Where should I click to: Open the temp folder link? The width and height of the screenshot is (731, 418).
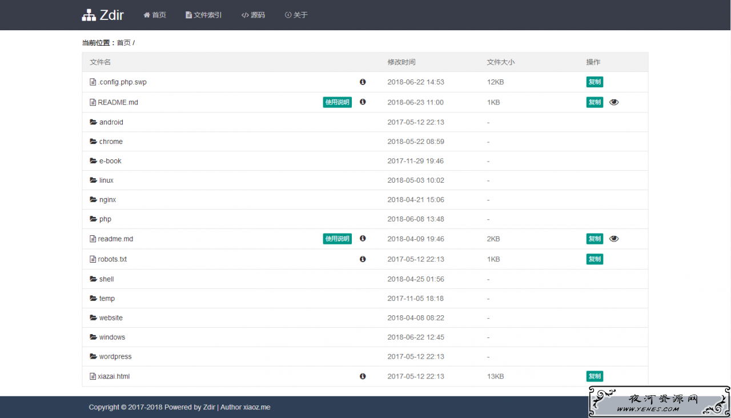click(x=107, y=299)
